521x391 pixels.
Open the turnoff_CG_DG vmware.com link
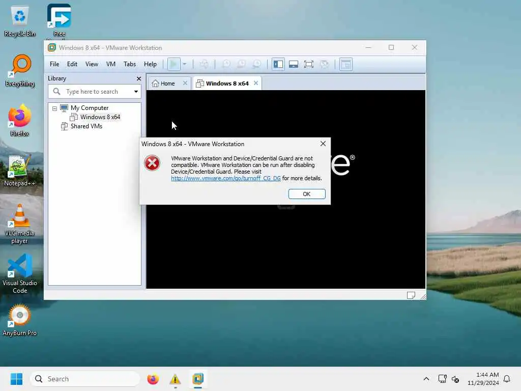click(x=225, y=178)
